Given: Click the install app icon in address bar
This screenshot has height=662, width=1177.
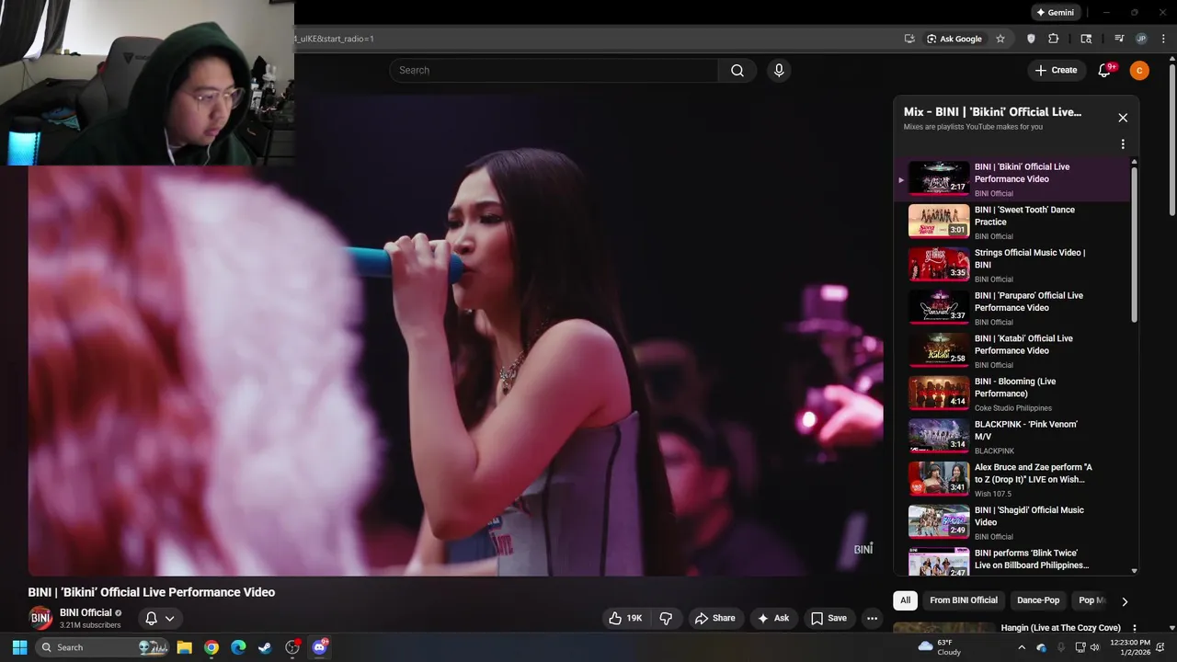Looking at the screenshot, I should (909, 39).
